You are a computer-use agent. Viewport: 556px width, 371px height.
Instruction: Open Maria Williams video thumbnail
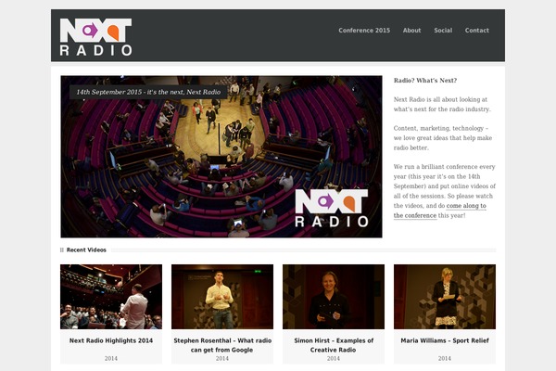coord(445,297)
